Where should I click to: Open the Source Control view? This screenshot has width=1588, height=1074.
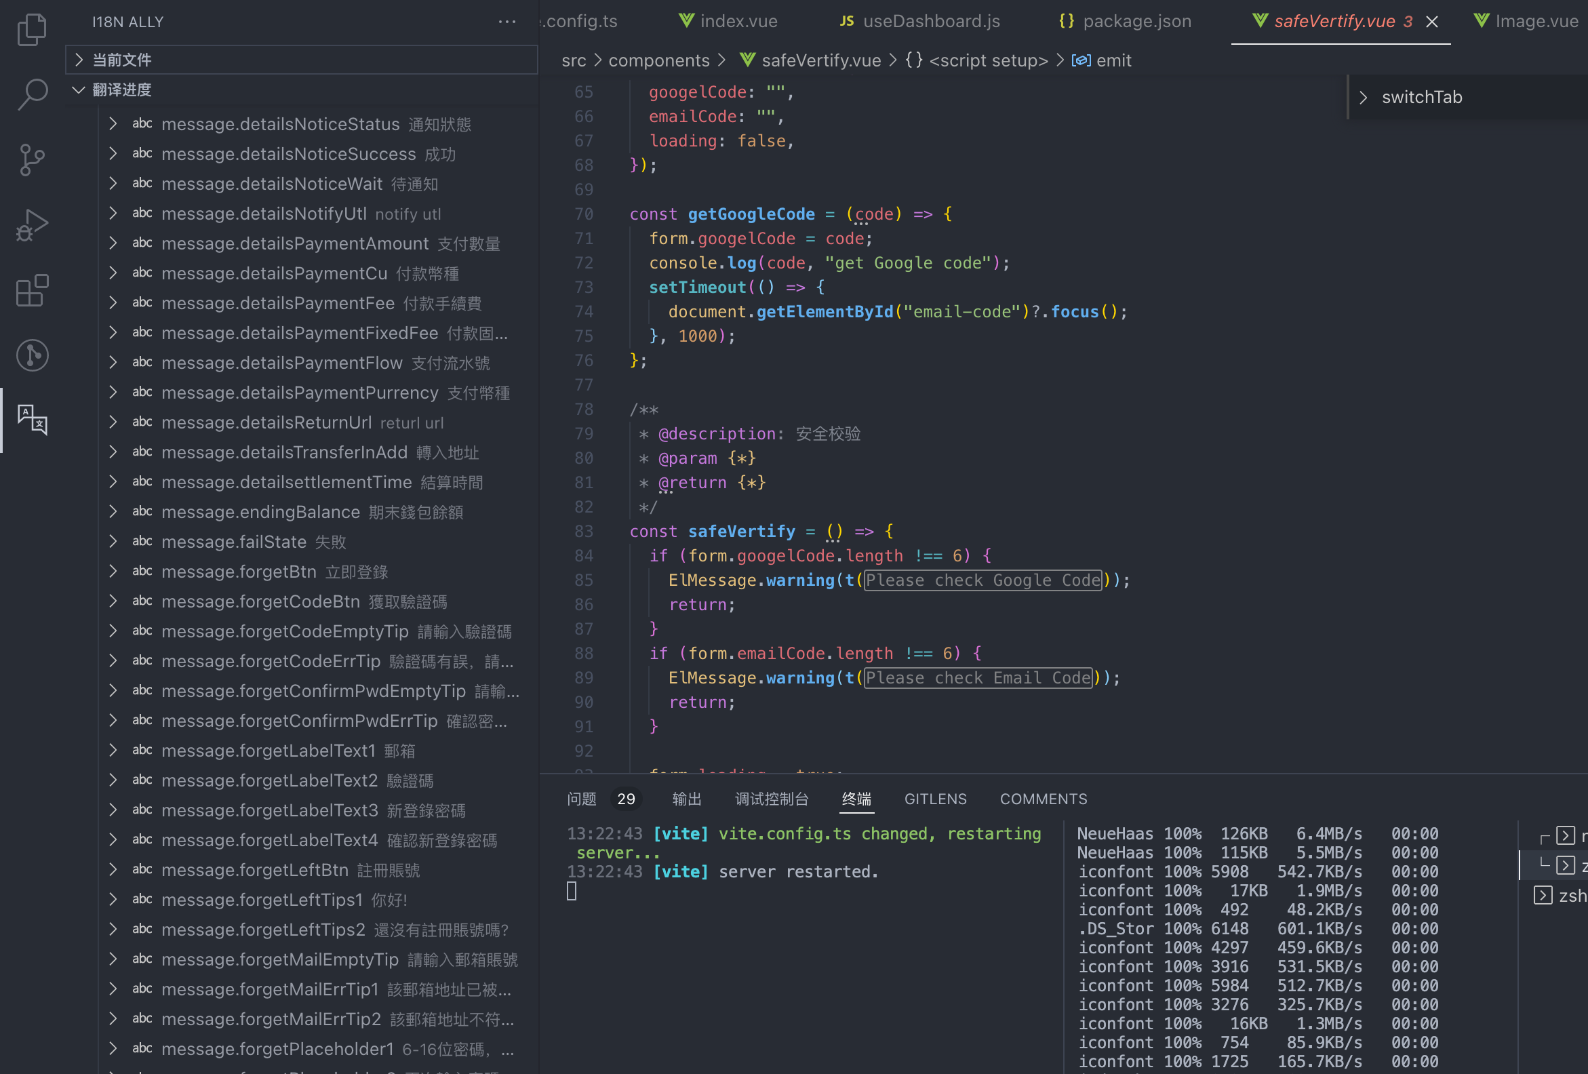[31, 160]
